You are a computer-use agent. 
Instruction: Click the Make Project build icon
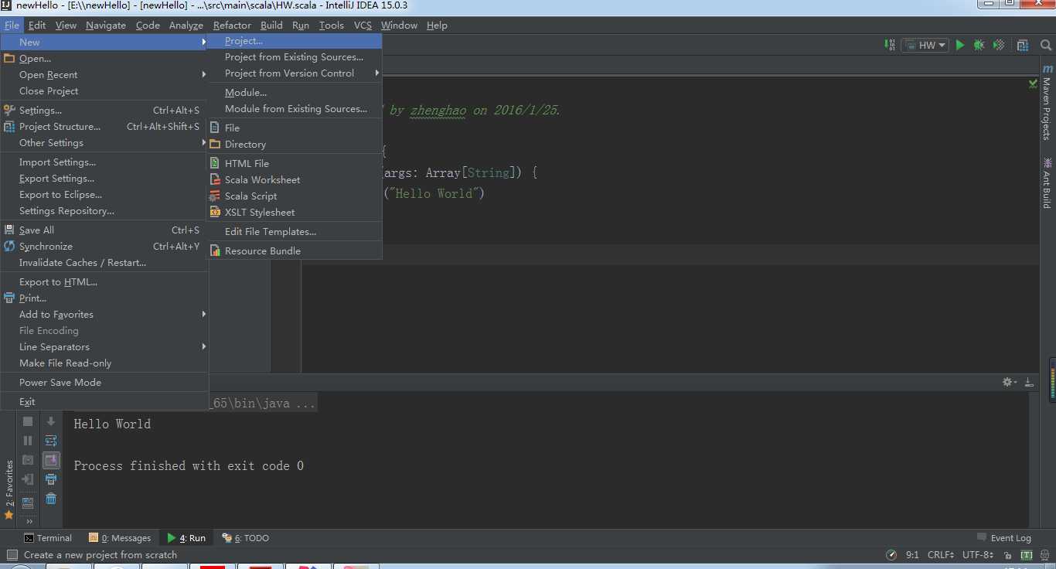tap(891, 45)
